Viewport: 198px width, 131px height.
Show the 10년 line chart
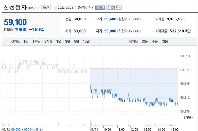coord(86,41)
